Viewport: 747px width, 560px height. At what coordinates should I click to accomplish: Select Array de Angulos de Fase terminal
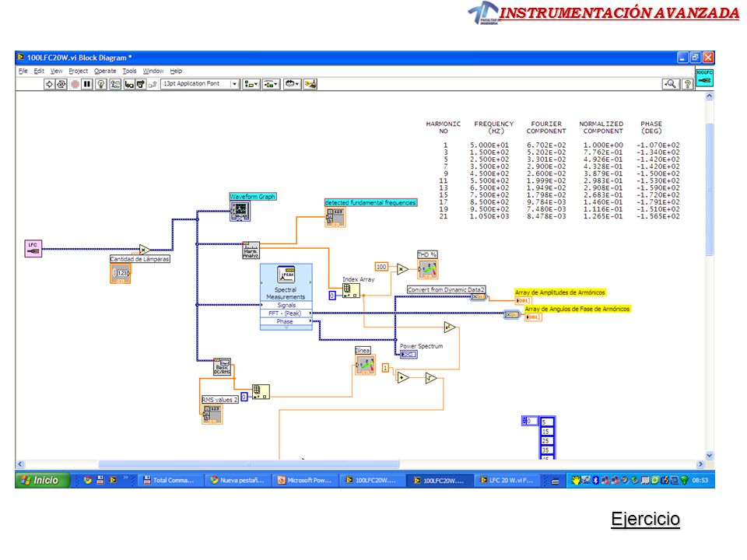533,317
